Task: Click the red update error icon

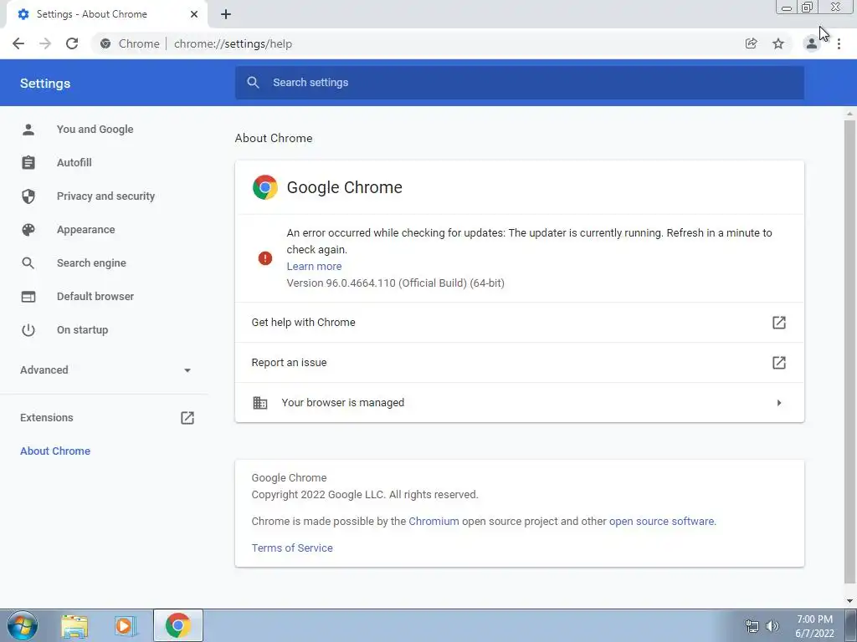Action: pyautogui.click(x=265, y=258)
